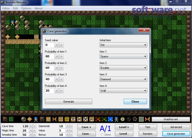Viewport: 192px width, 138px height.
Task: Click the Cave time value field
Action: (x=25, y=126)
